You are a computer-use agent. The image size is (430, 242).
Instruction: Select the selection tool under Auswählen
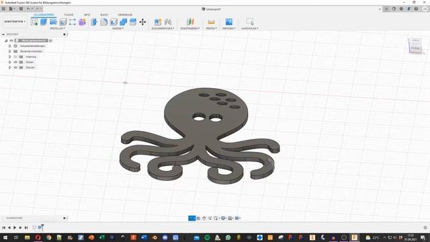250,22
